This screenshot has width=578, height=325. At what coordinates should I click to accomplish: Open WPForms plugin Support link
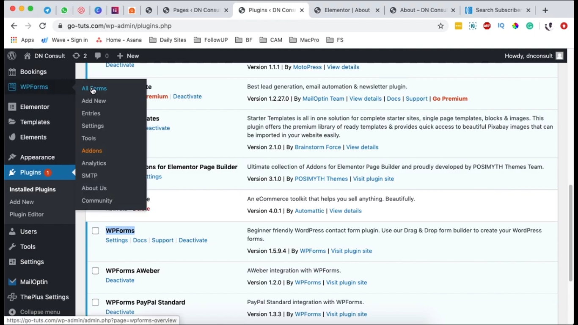pyautogui.click(x=162, y=240)
